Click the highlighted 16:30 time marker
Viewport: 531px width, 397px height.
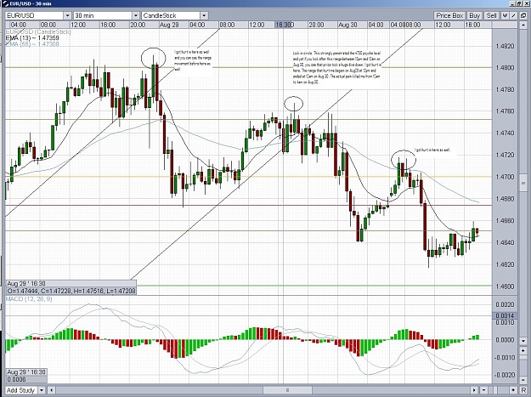[284, 25]
